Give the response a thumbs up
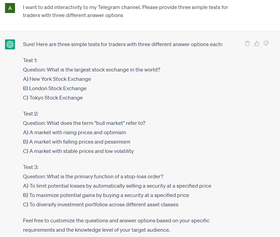The width and height of the screenshot is (280, 237). click(257, 43)
